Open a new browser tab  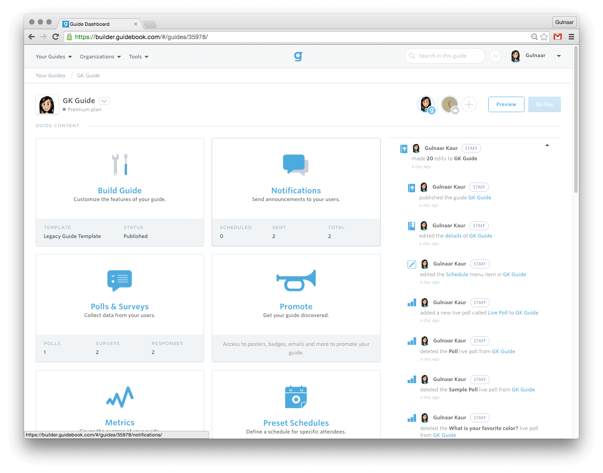[x=150, y=24]
